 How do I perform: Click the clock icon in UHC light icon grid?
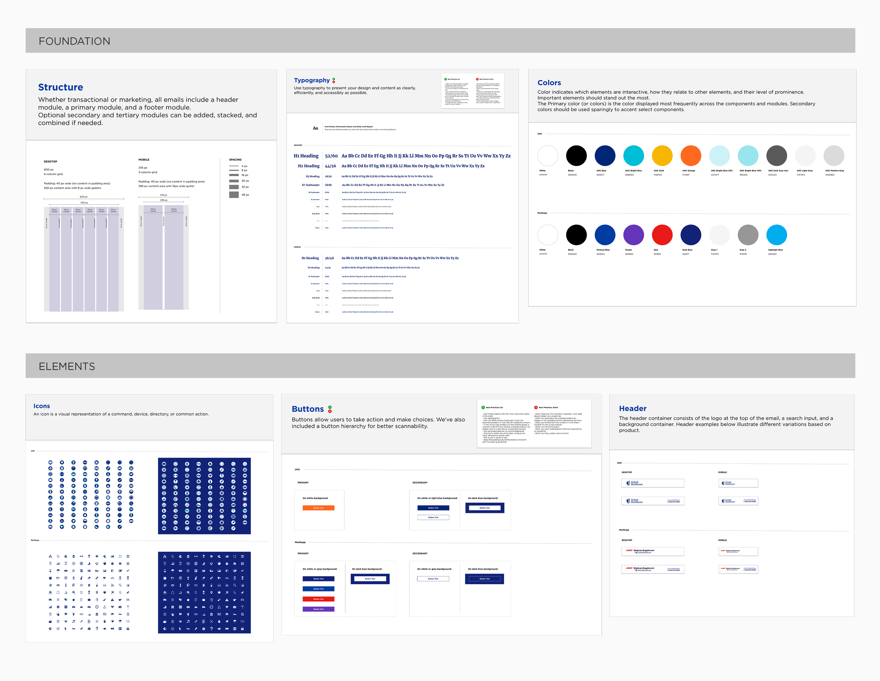[131, 498]
